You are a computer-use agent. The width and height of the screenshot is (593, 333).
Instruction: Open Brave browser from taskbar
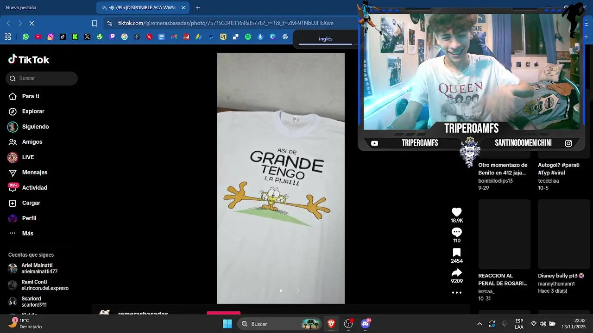(x=331, y=324)
